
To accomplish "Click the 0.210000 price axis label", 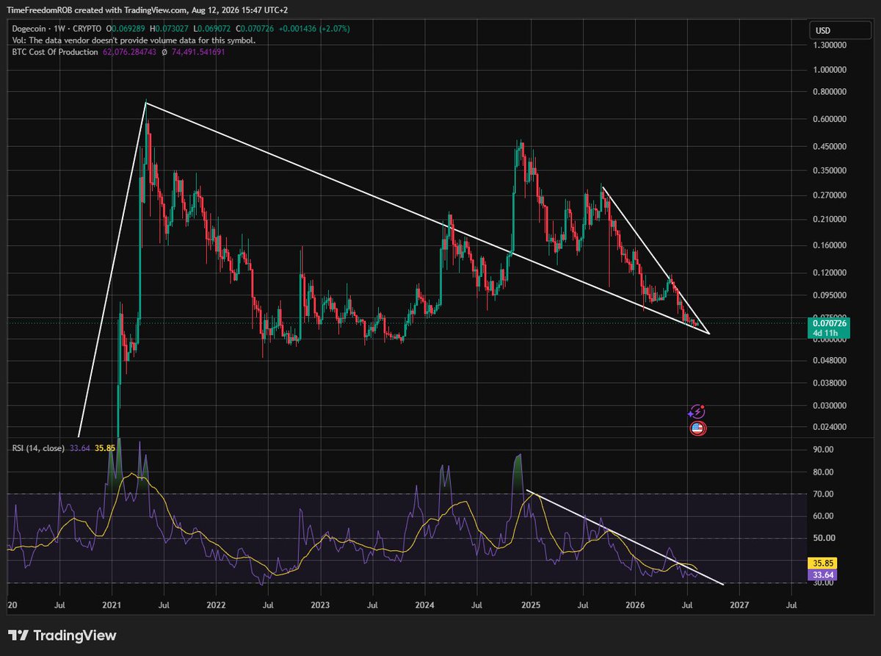I will click(828, 219).
